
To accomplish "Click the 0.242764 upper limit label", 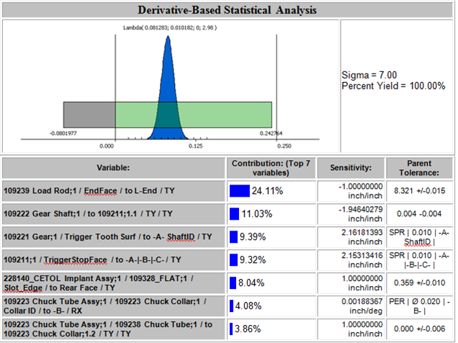I will click(x=271, y=133).
